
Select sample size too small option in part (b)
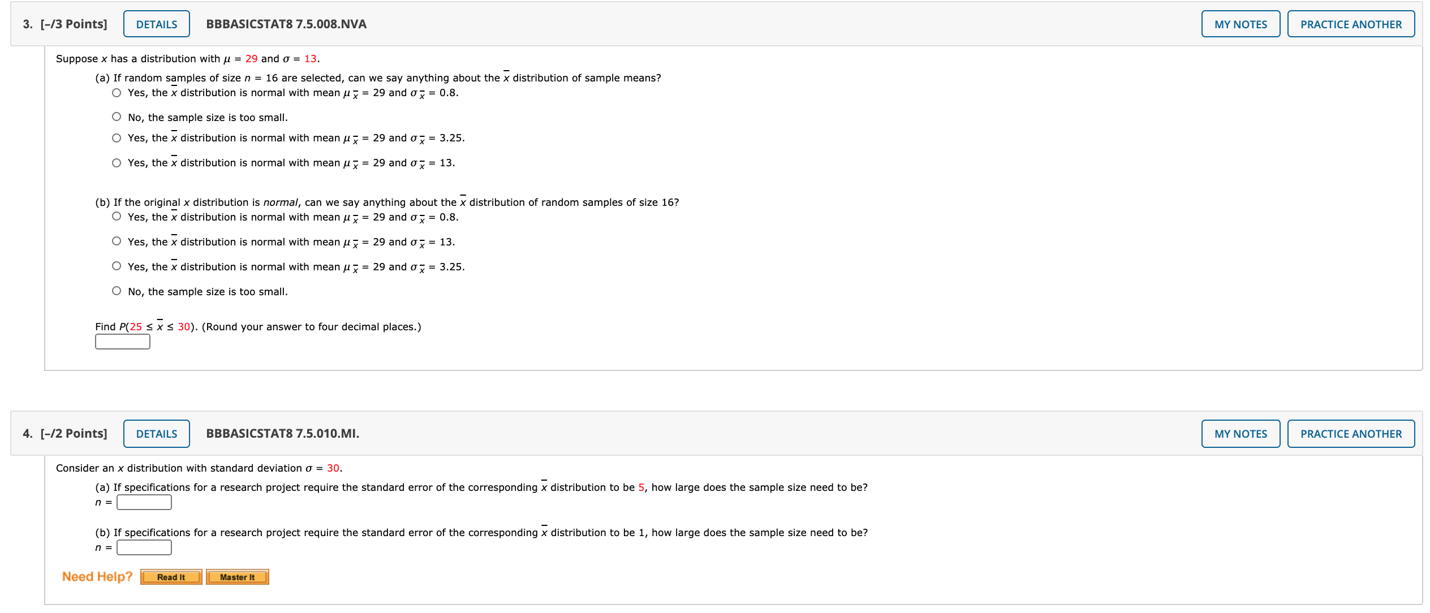[116, 290]
